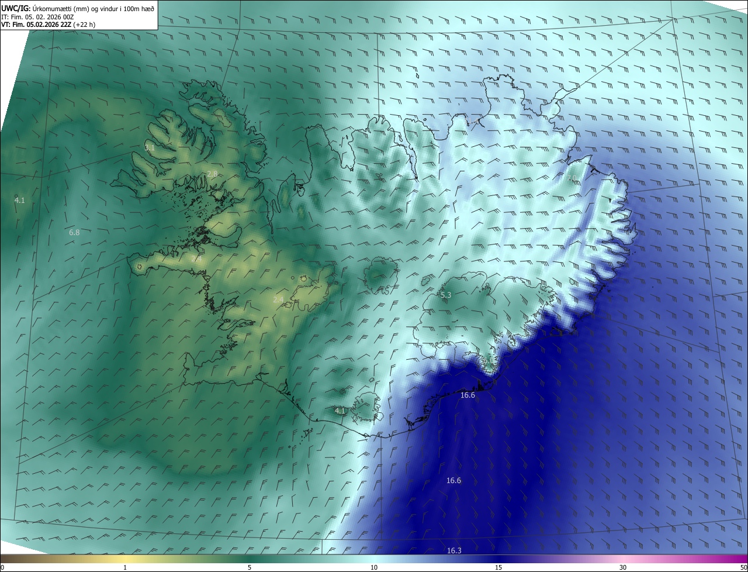Click the colorbar tick label 50
This screenshot has width=748, height=572.
tap(743, 567)
